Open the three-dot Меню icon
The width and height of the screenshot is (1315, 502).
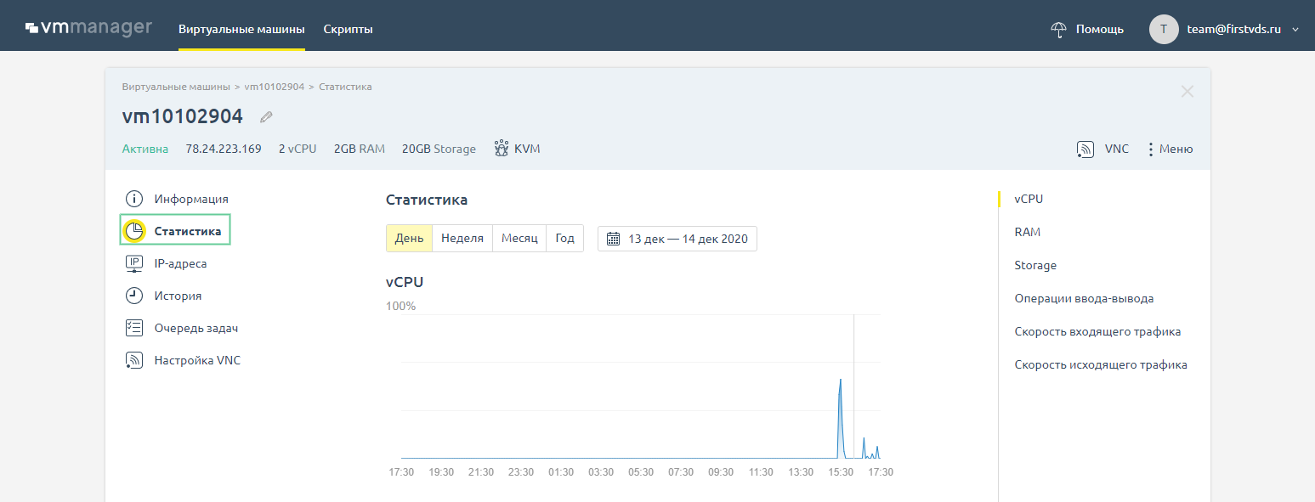click(x=1151, y=149)
